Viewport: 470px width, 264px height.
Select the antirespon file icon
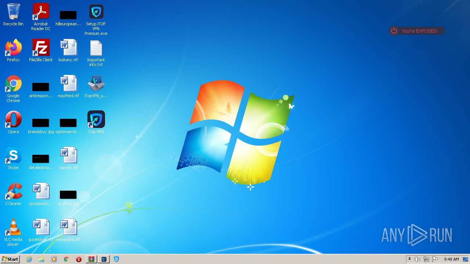[x=41, y=90]
